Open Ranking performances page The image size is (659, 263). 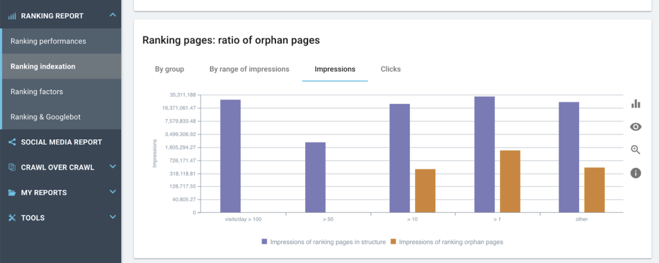point(48,41)
